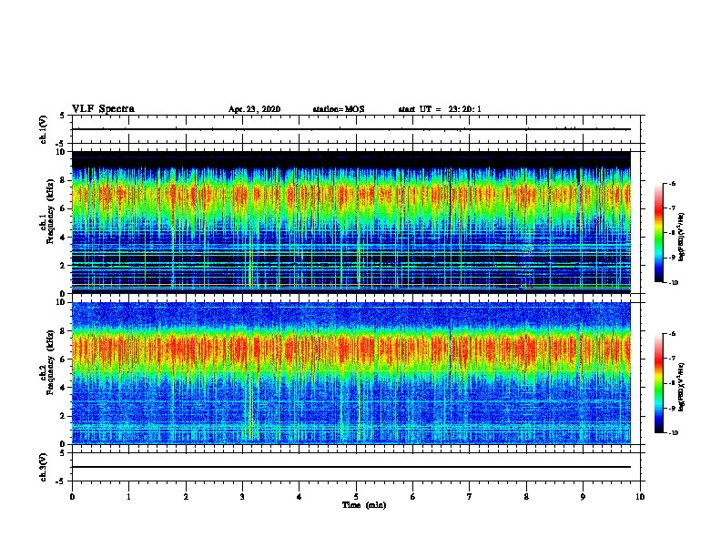Click the ch.1 "Frequency (kHz)" axis label
721x557 pixels.
[x=50, y=209]
